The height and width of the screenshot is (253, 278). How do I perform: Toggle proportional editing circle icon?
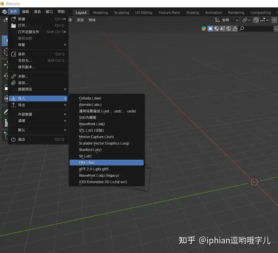[x=275, y=20]
